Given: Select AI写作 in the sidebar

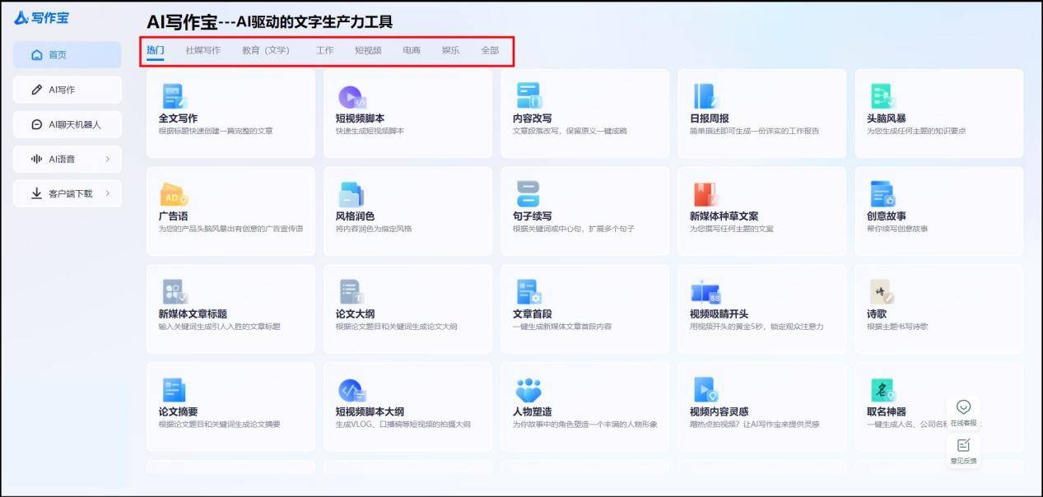Looking at the screenshot, I should [x=68, y=90].
